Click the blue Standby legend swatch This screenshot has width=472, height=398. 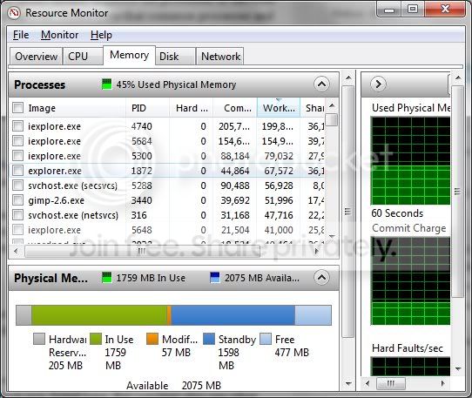[x=209, y=339]
